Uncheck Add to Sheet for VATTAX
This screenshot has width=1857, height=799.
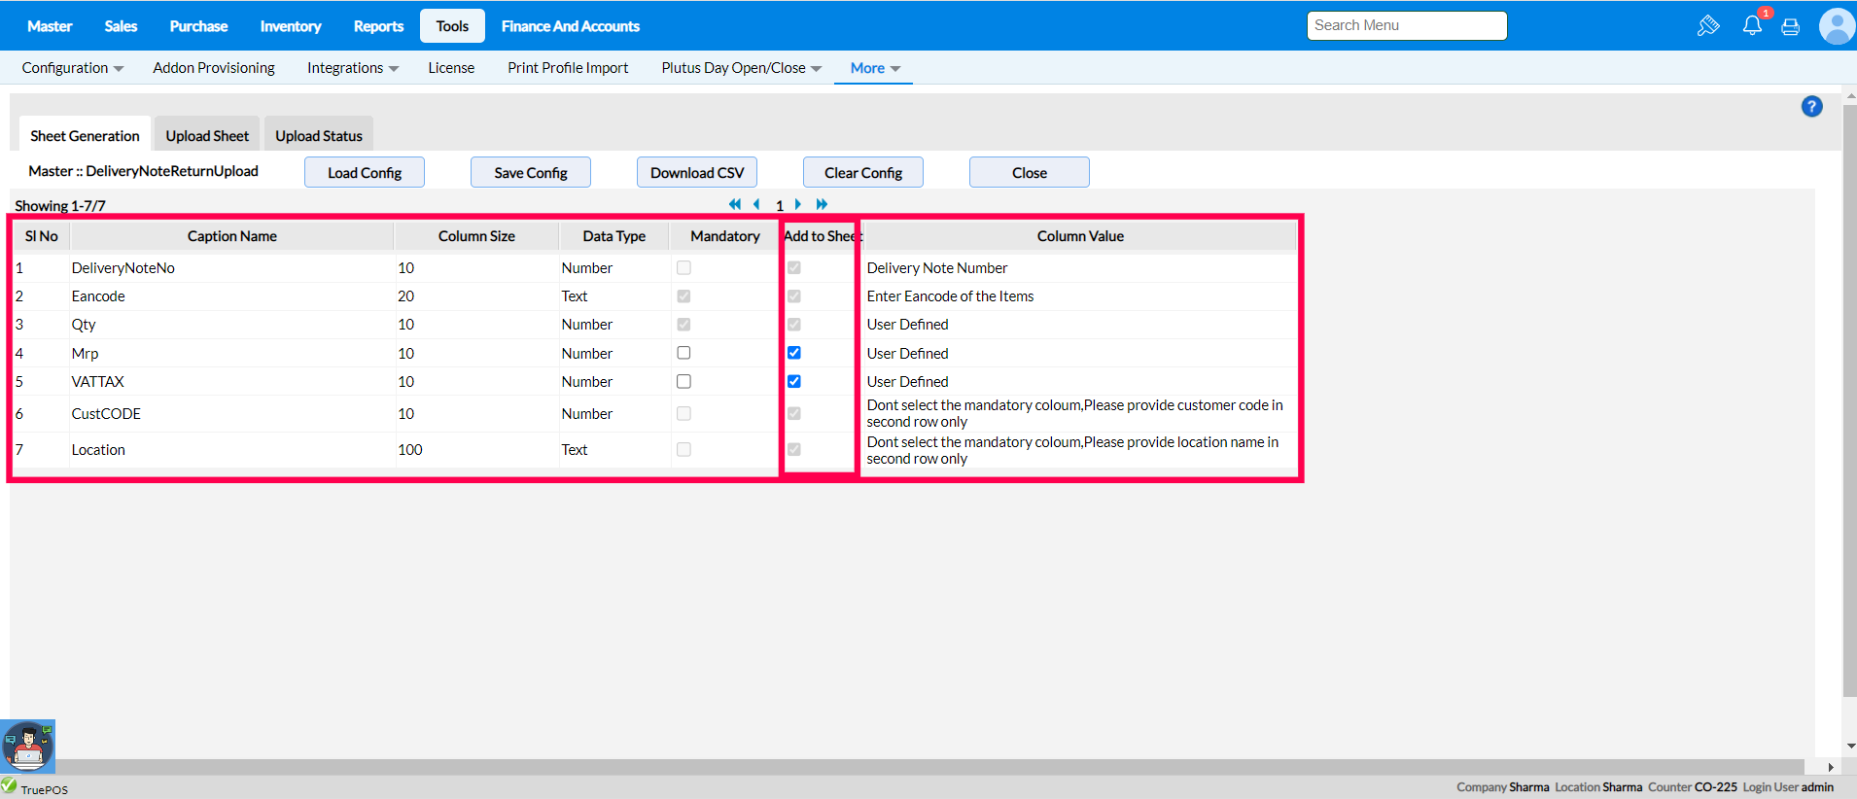coord(794,382)
